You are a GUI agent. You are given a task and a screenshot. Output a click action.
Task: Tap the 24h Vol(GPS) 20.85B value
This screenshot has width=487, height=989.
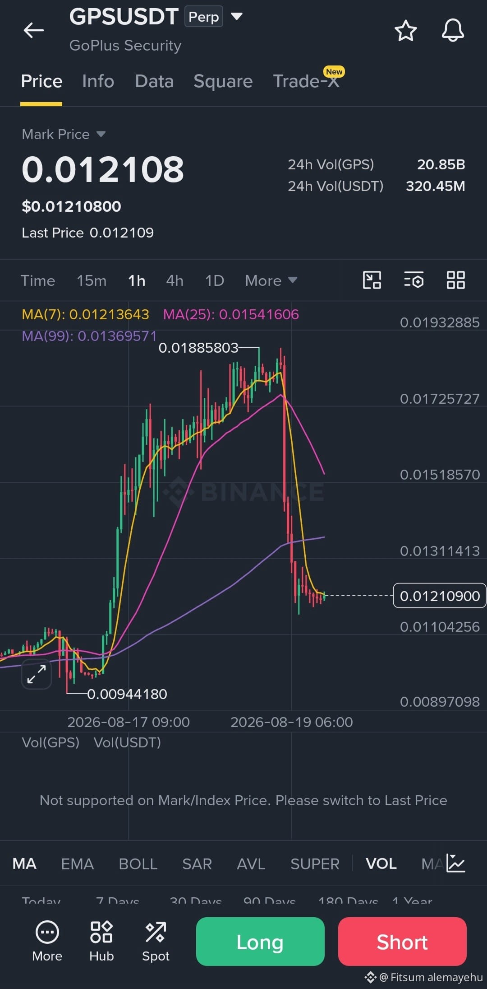441,164
